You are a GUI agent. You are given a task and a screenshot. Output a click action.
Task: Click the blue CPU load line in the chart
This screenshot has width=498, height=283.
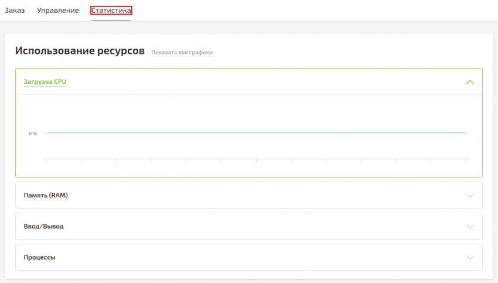click(x=256, y=133)
